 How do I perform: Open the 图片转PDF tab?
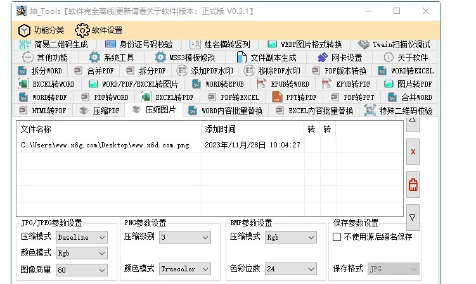[x=408, y=84]
